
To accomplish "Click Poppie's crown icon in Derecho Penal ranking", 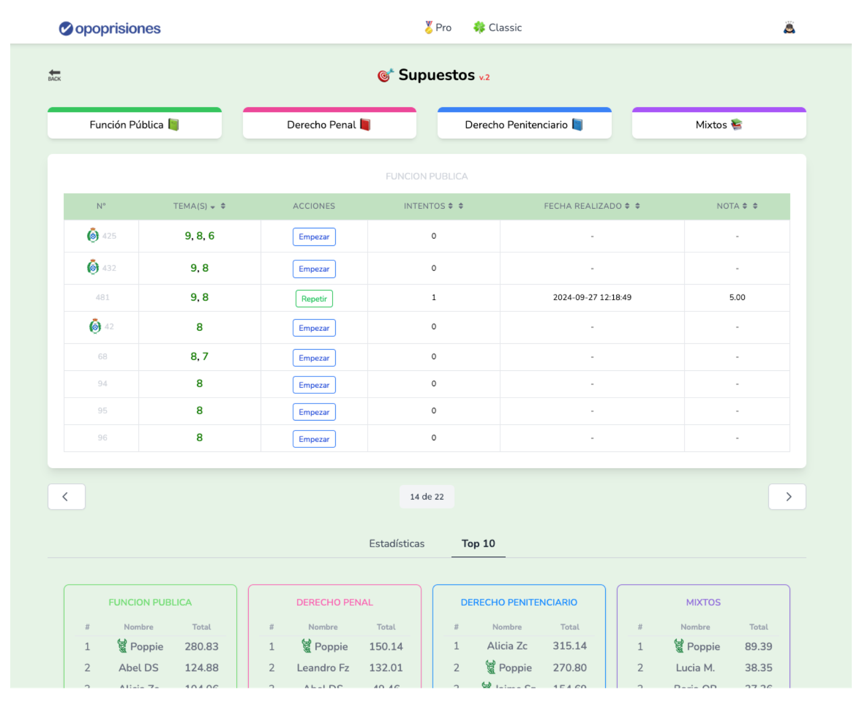I will [x=306, y=646].
